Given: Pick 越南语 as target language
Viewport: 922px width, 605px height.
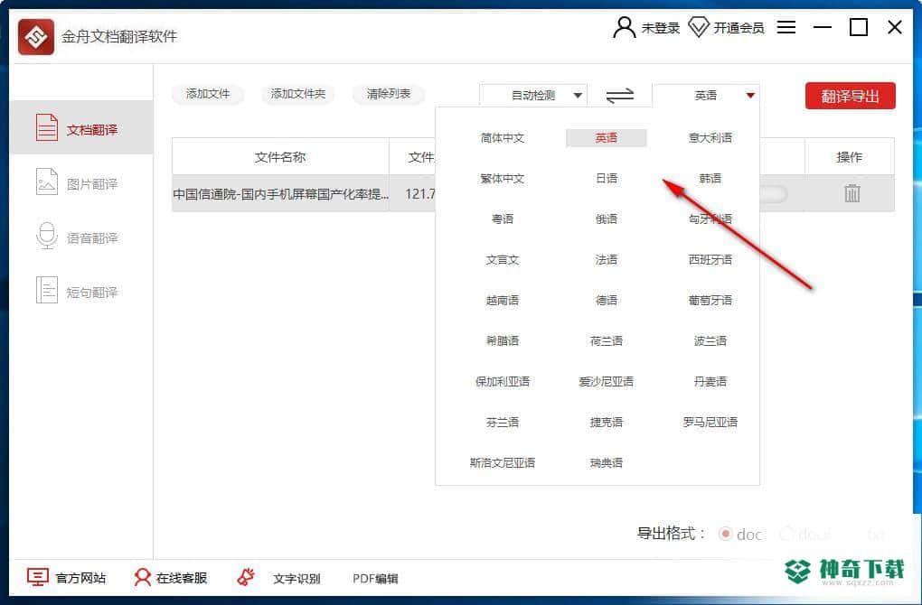Looking at the screenshot, I should point(503,300).
